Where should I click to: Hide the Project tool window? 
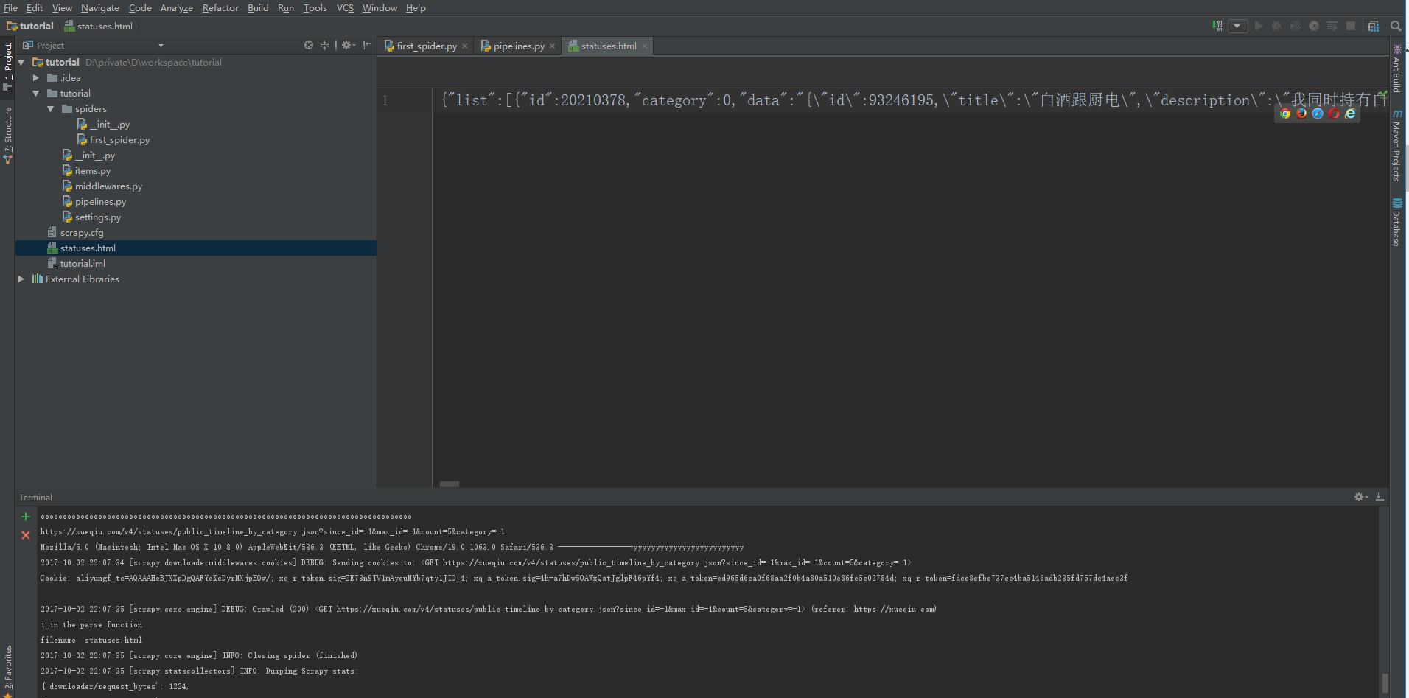pyautogui.click(x=367, y=45)
